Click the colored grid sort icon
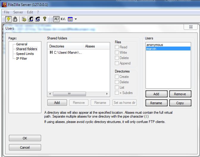 70,19
